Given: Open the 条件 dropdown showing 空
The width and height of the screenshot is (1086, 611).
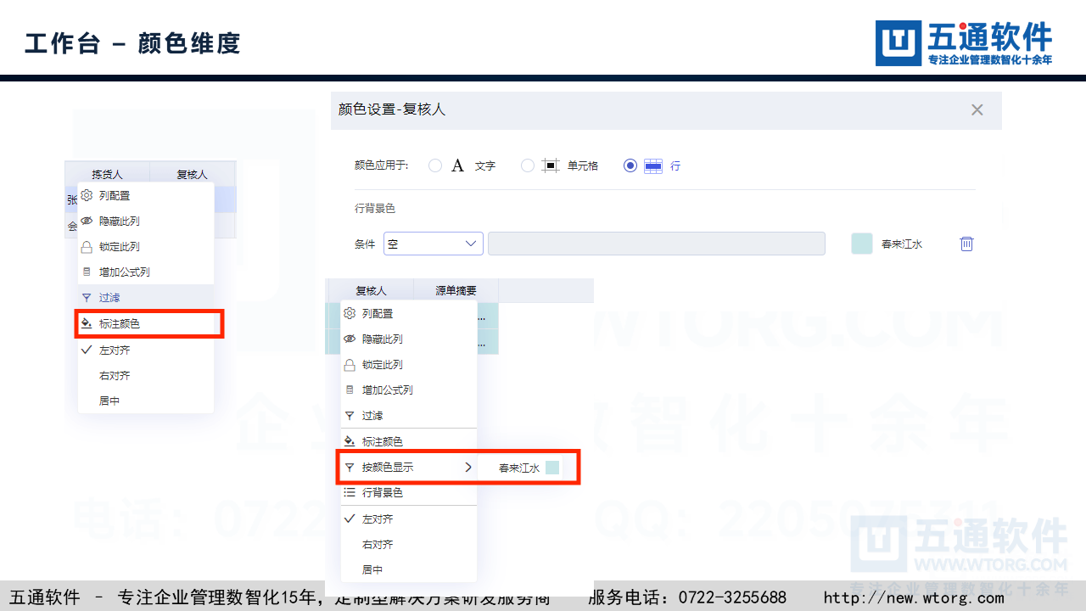Looking at the screenshot, I should (433, 244).
